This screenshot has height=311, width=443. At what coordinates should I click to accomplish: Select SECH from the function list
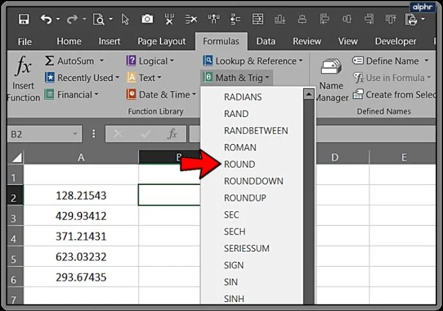pyautogui.click(x=252, y=231)
